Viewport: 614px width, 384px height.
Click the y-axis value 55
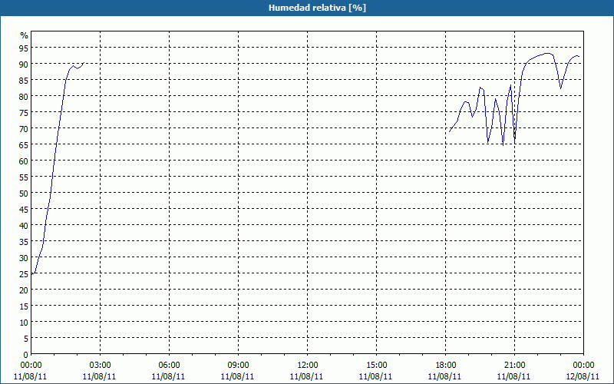coord(24,177)
